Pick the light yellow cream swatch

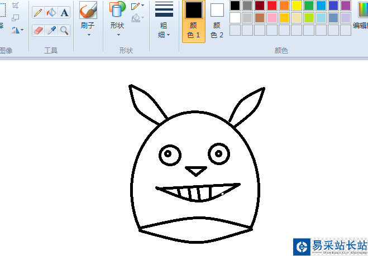point(297,18)
